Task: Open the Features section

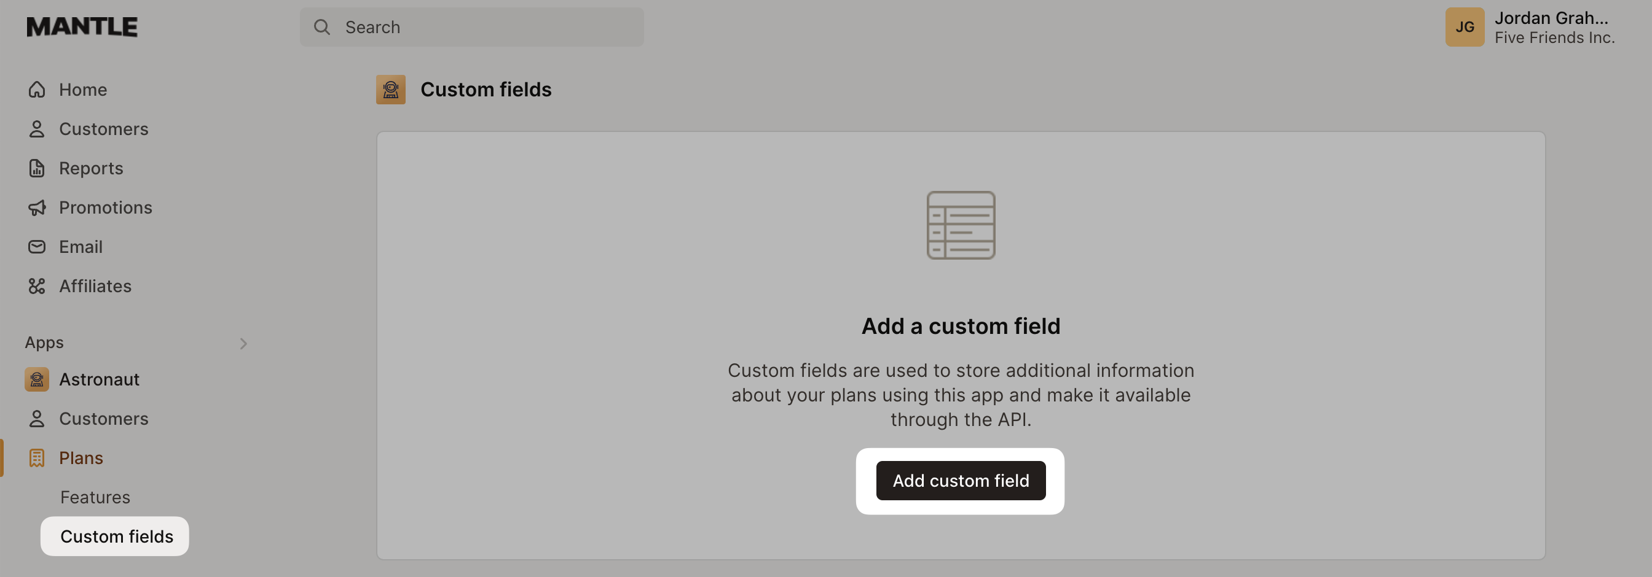Action: click(x=95, y=497)
